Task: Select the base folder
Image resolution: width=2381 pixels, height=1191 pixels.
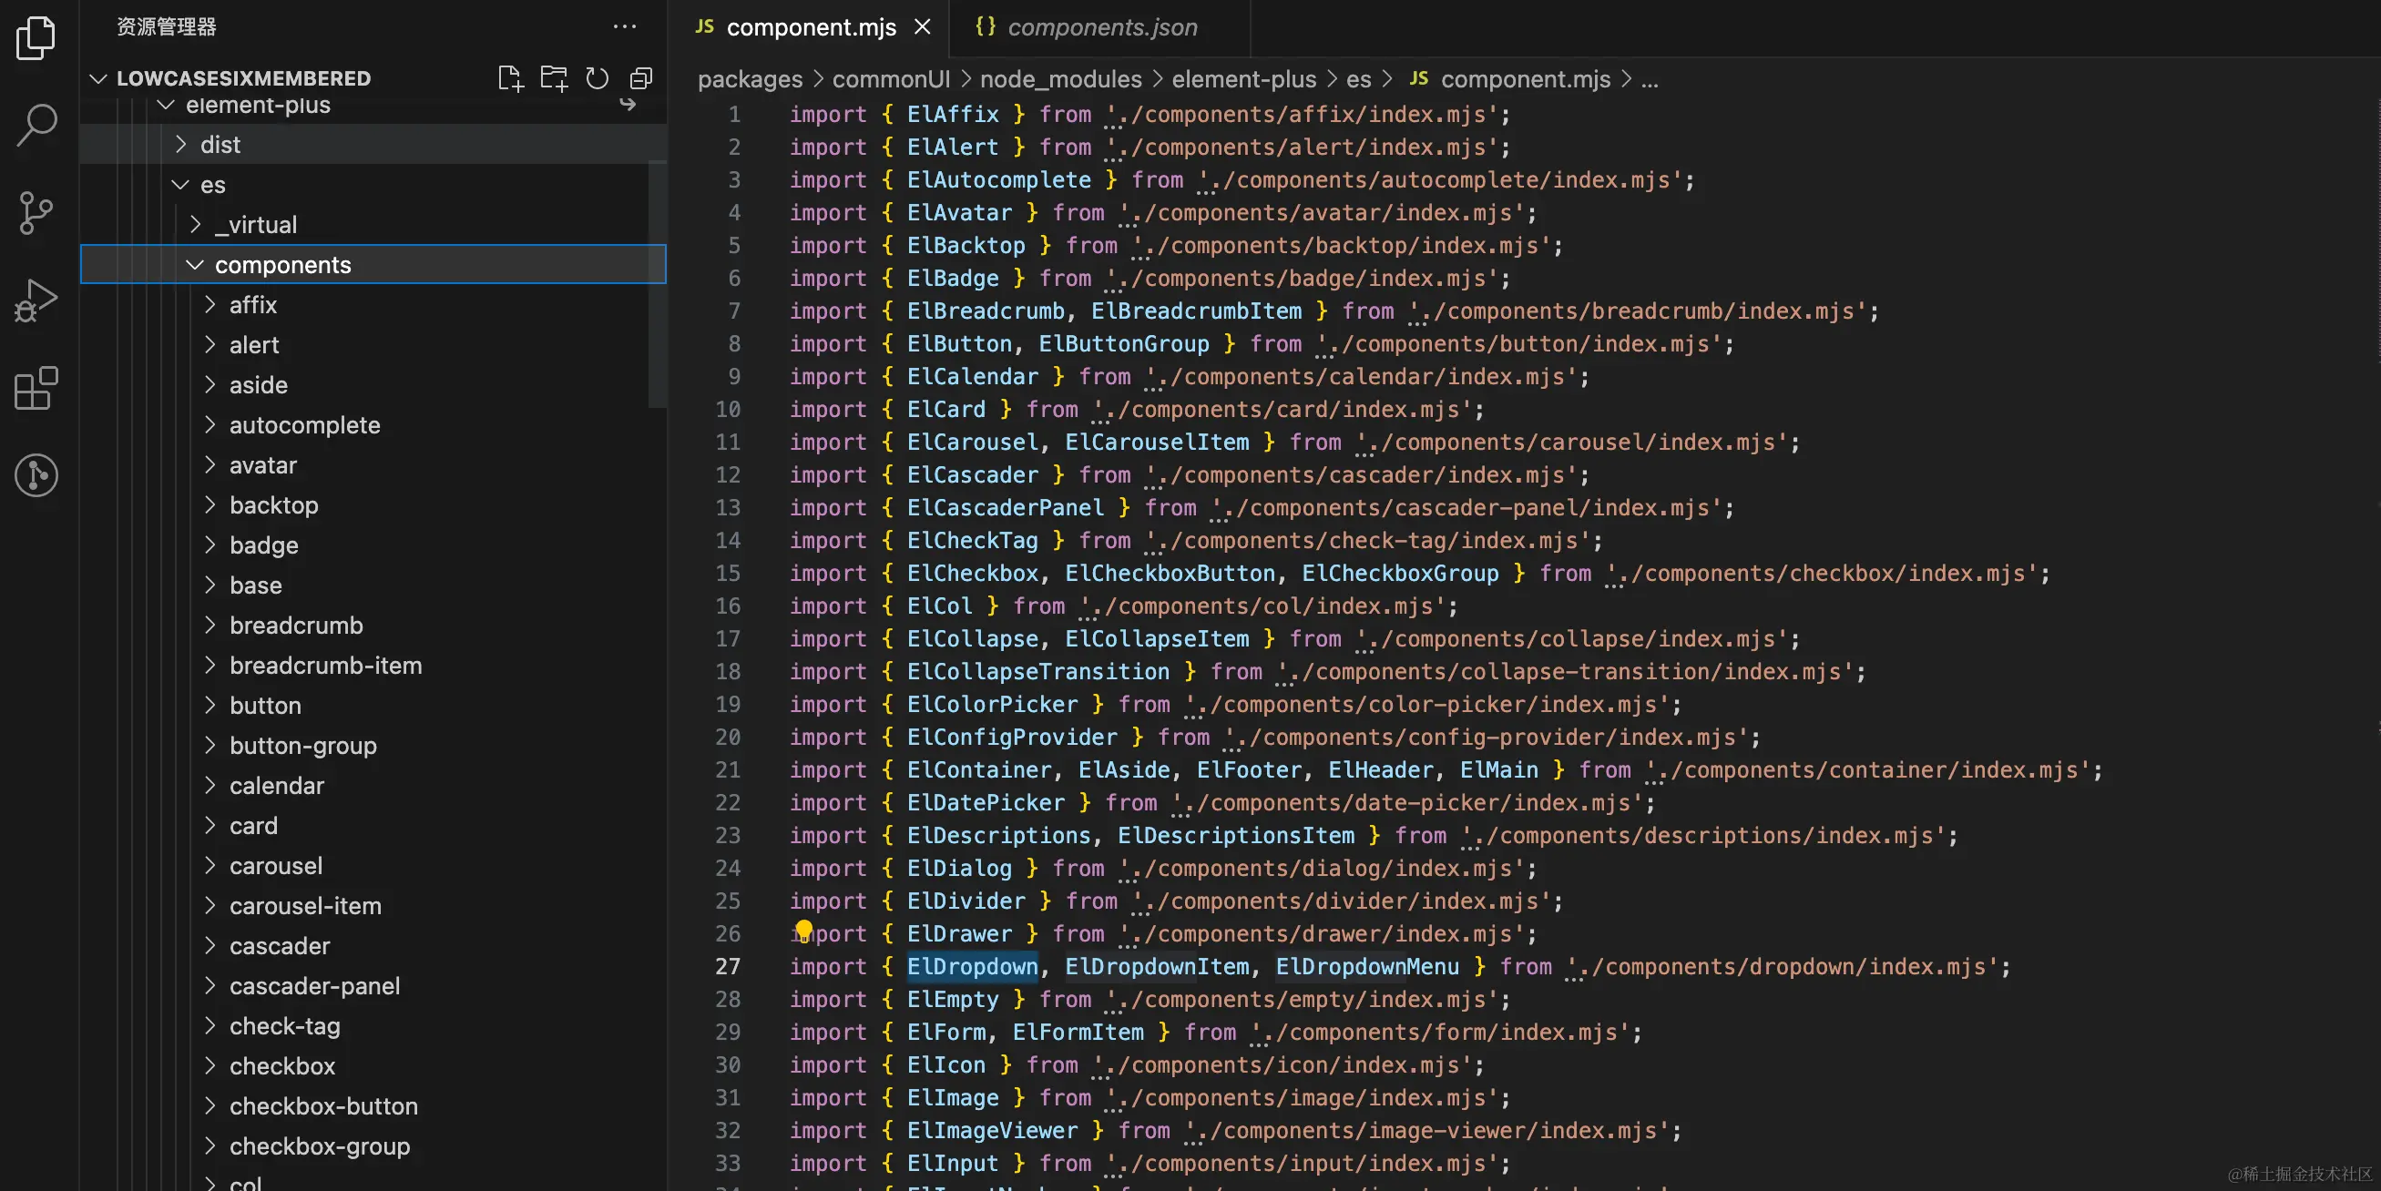Action: click(373, 585)
